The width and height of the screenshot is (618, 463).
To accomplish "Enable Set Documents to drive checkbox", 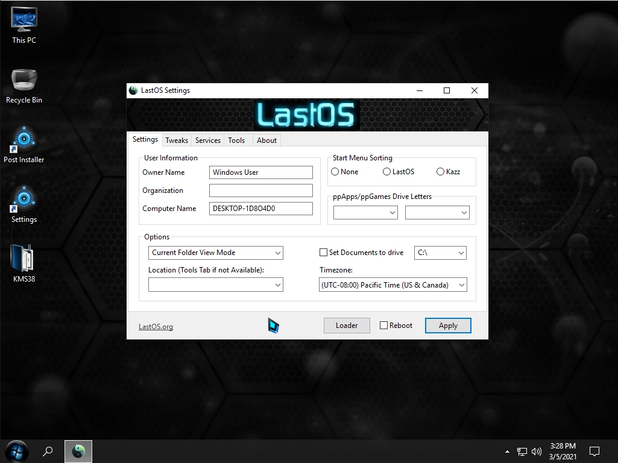I will pos(323,252).
